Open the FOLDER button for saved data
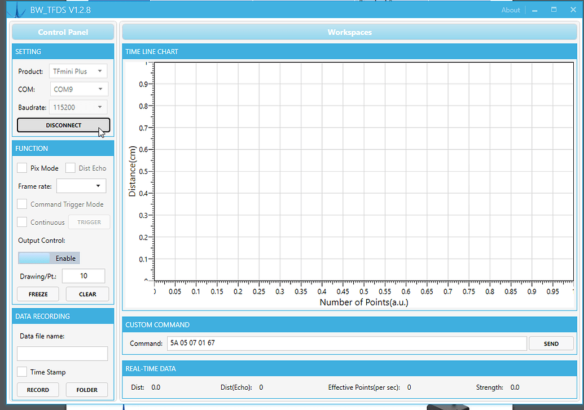584x410 pixels. pos(86,390)
